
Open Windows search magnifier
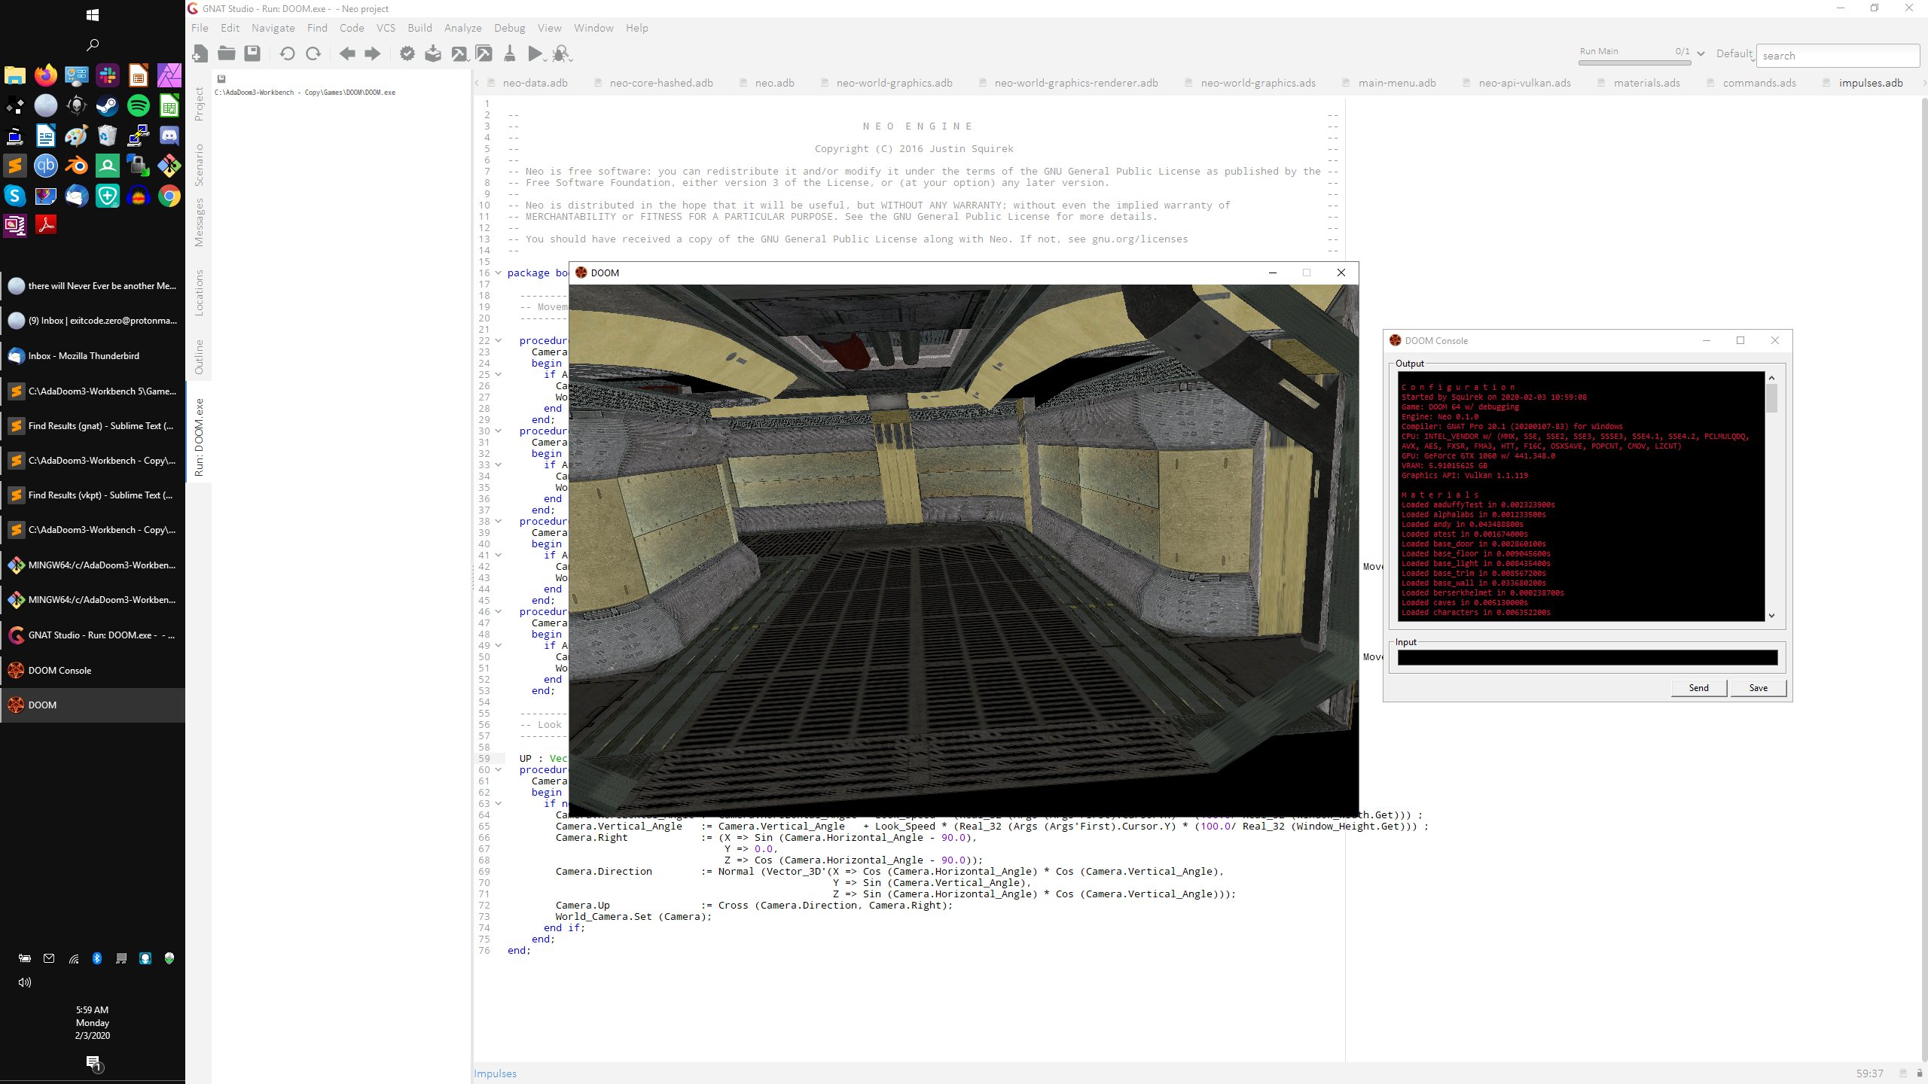tap(93, 45)
